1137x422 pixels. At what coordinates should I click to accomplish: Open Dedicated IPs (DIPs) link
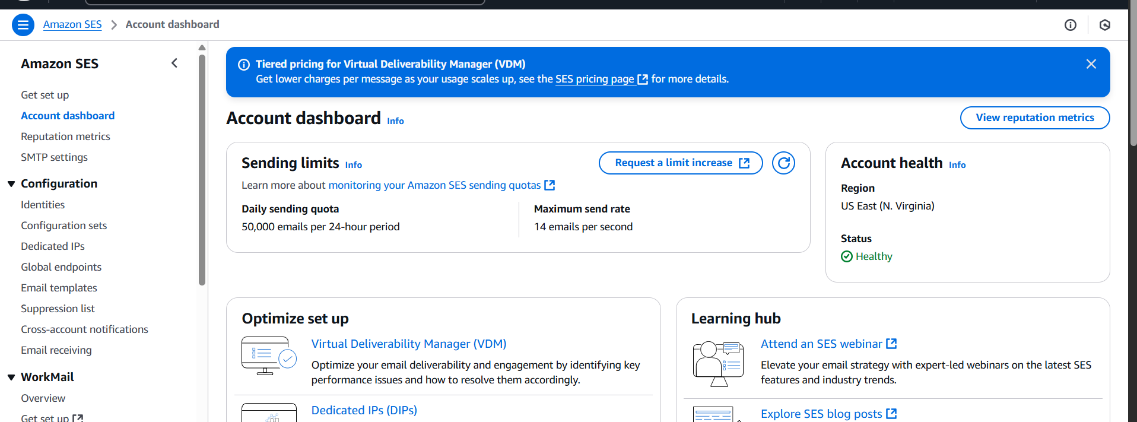click(364, 410)
